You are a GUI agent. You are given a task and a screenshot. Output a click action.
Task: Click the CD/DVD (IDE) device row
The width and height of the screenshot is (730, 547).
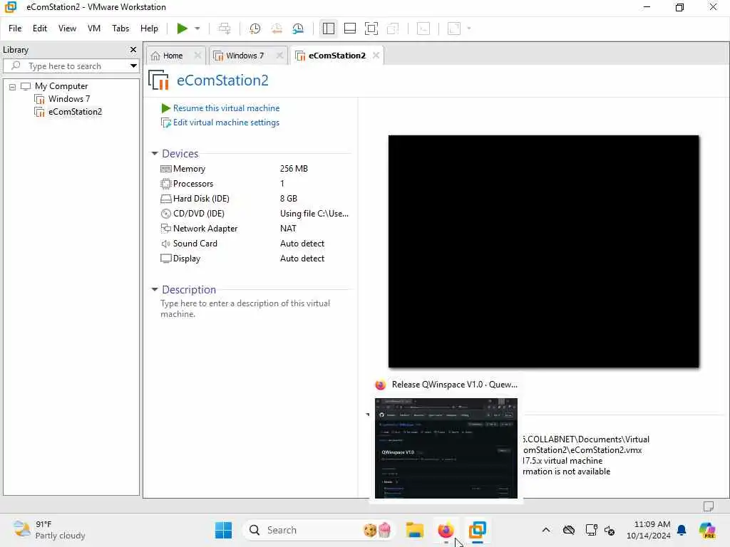point(255,214)
